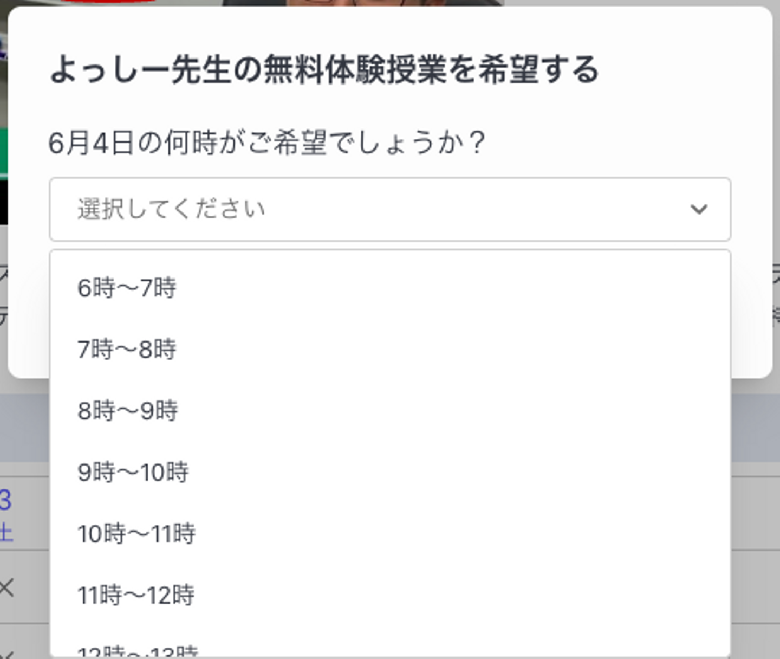Screen dimensions: 780x659
Task: Click the 6月4日の何時がご希望でしょうか？ question label
Action: 266,144
